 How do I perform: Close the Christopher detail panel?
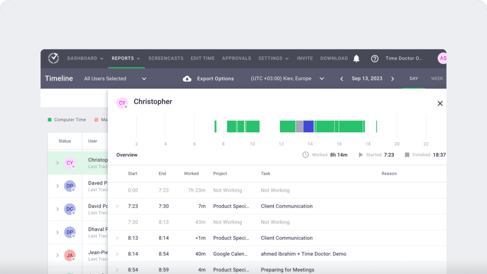click(440, 103)
